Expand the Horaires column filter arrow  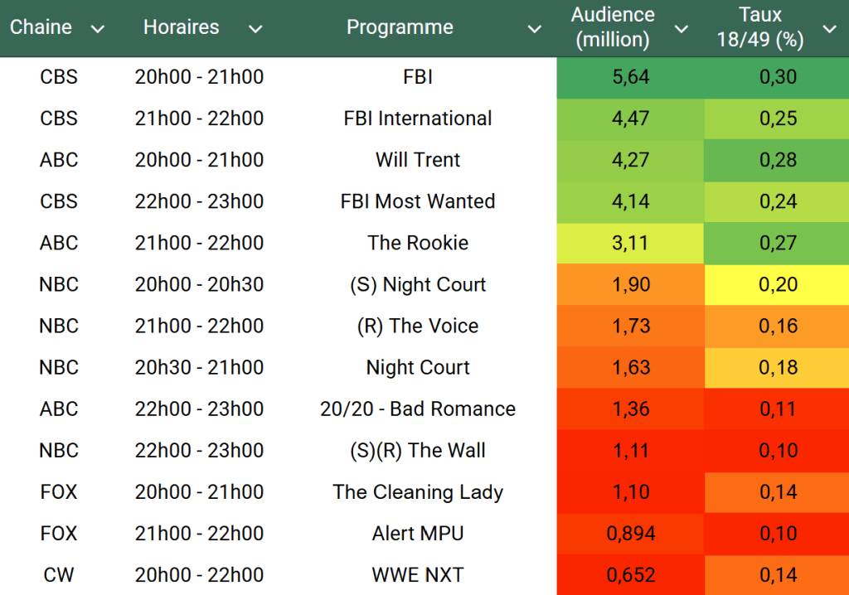point(255,29)
